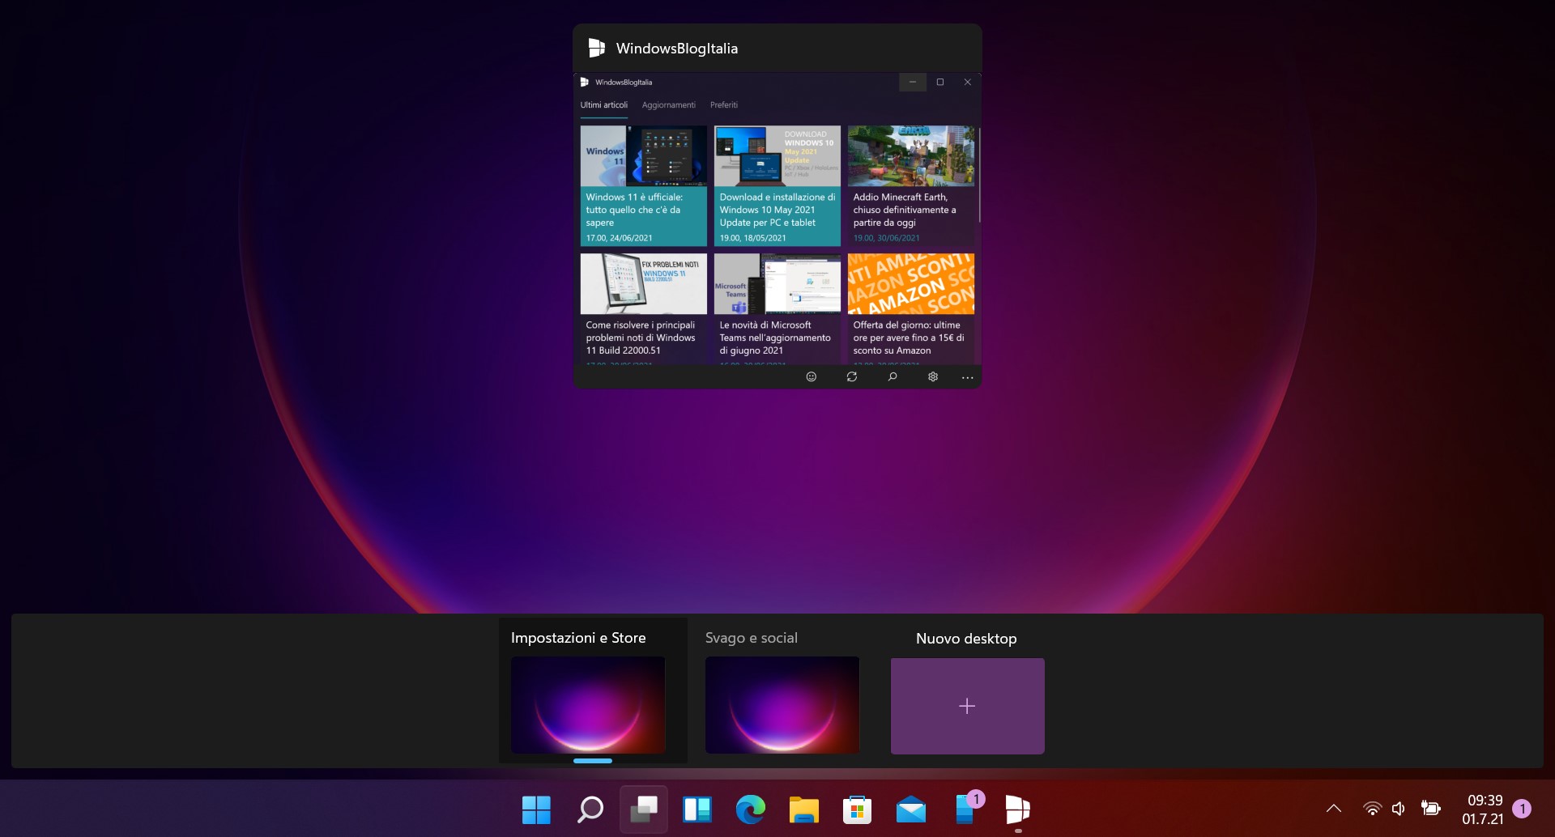The height and width of the screenshot is (837, 1555).
Task: Show hidden system tray icons
Action: [1334, 809]
